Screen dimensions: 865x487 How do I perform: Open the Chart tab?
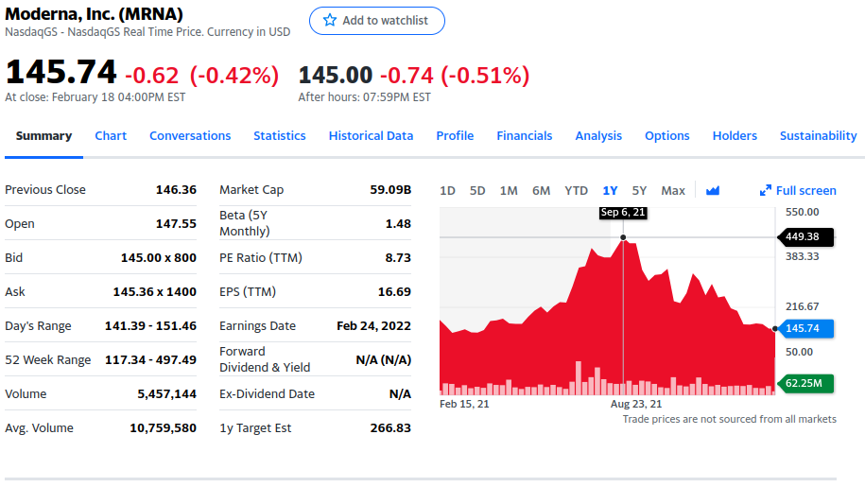[111, 135]
